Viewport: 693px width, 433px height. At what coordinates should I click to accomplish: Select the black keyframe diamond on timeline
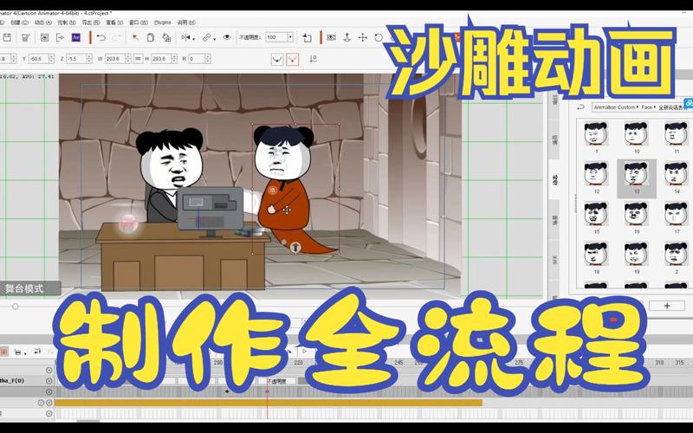pyautogui.click(x=227, y=391)
